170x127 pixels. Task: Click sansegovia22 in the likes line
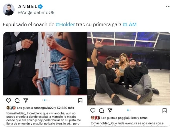(43, 108)
